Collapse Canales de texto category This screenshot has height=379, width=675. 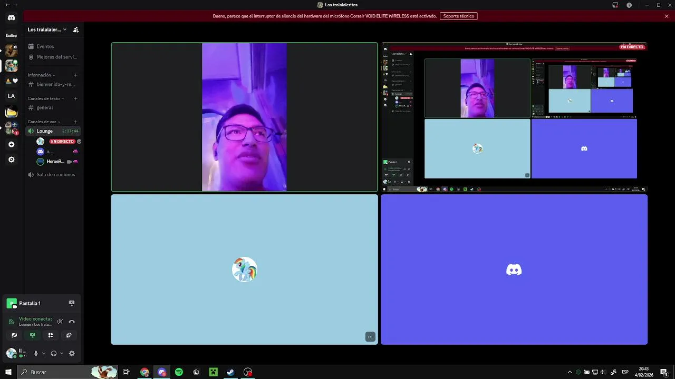click(x=46, y=98)
